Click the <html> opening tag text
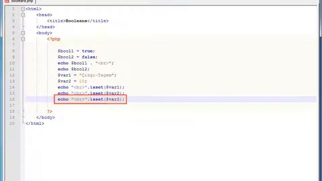Image resolution: width=322 pixels, height=181 pixels. point(34,9)
